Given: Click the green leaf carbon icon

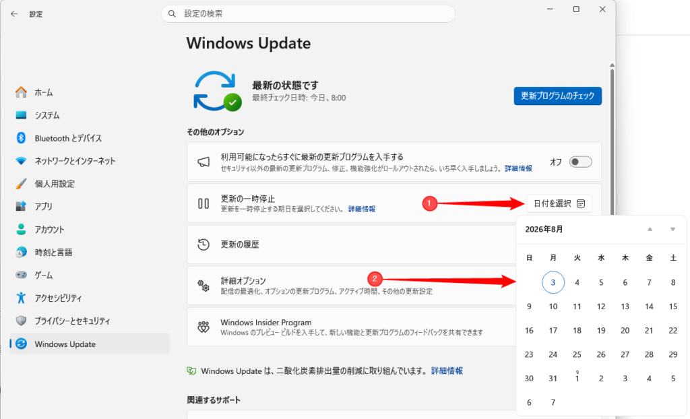Looking at the screenshot, I should pos(191,371).
